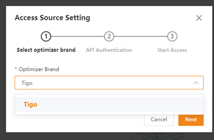The height and width of the screenshot is (140, 214).
Task: Click the Access Source Setting title text
Action: tap(53, 18)
